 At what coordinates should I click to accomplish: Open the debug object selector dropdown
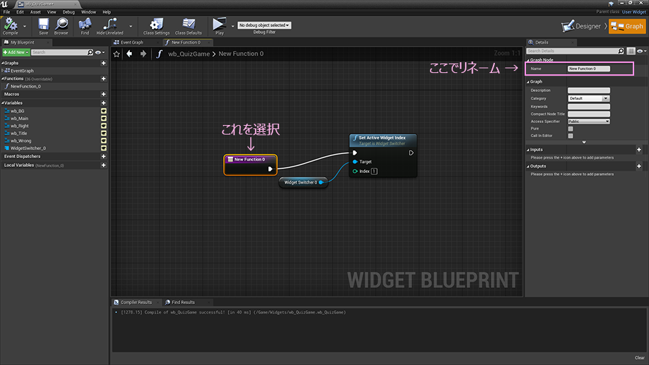coord(264,25)
